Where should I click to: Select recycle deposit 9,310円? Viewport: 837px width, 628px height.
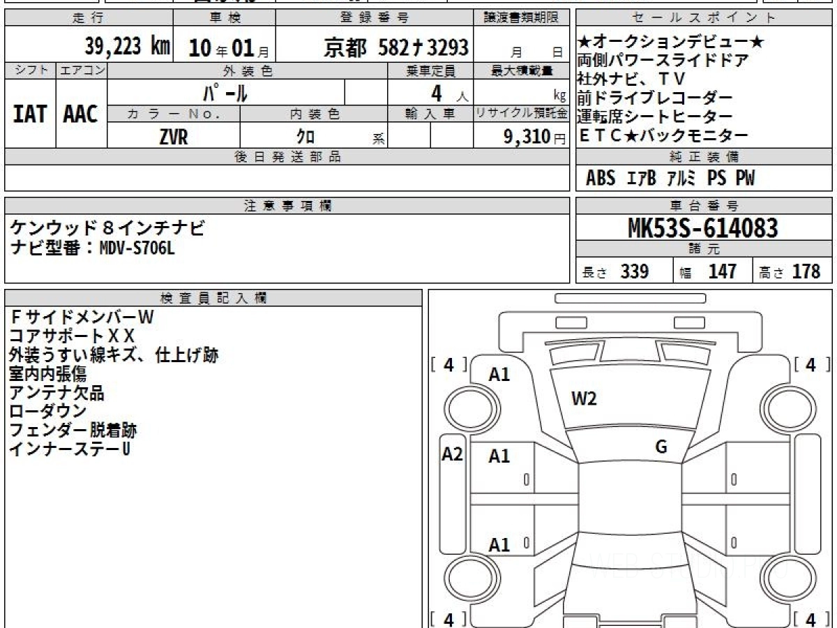(534, 137)
